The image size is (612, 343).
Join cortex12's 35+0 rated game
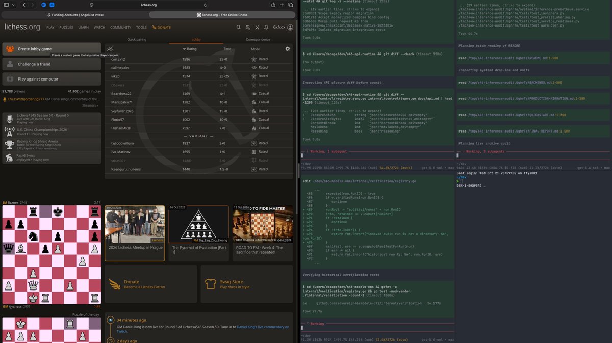pos(199,59)
